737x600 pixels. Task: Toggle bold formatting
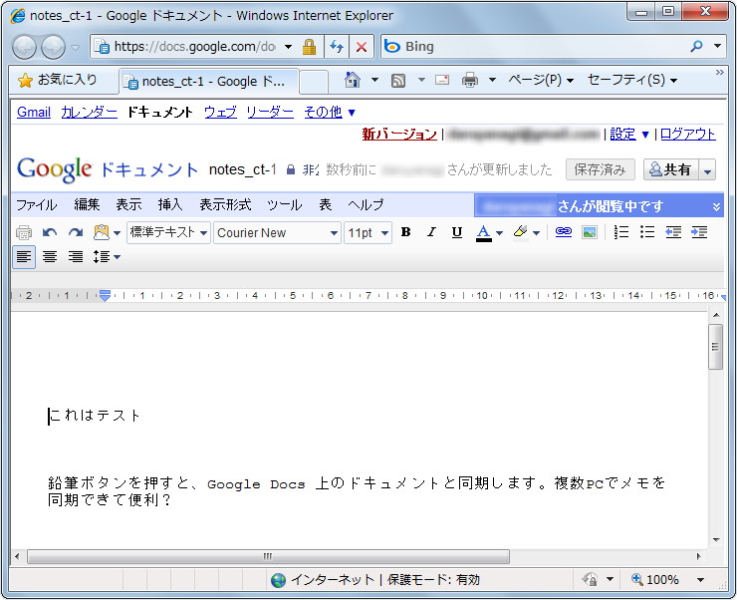[405, 232]
